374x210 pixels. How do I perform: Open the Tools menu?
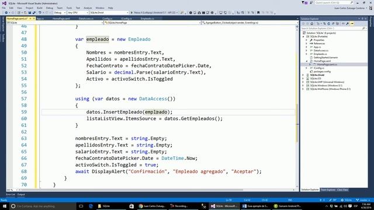69,8
